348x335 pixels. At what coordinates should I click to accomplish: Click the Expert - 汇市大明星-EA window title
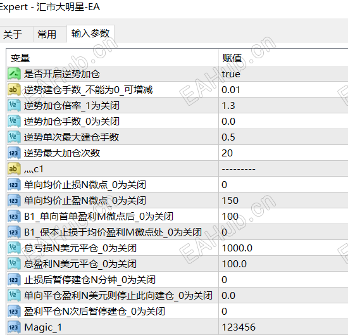[50, 7]
